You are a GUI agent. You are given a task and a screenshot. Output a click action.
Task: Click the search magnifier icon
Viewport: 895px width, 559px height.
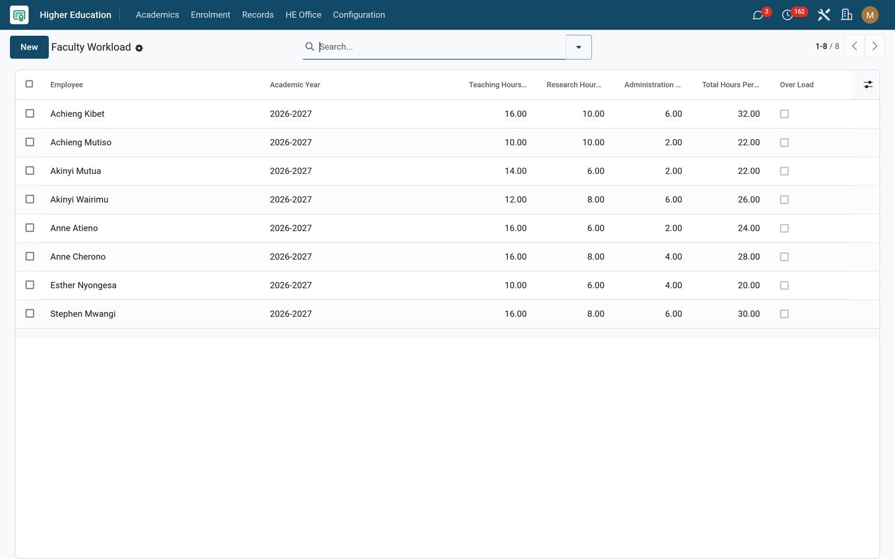(309, 46)
